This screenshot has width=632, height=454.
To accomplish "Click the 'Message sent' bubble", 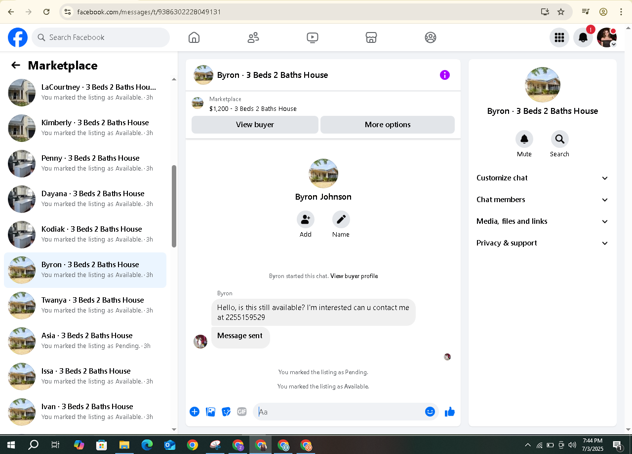I will click(x=240, y=337).
